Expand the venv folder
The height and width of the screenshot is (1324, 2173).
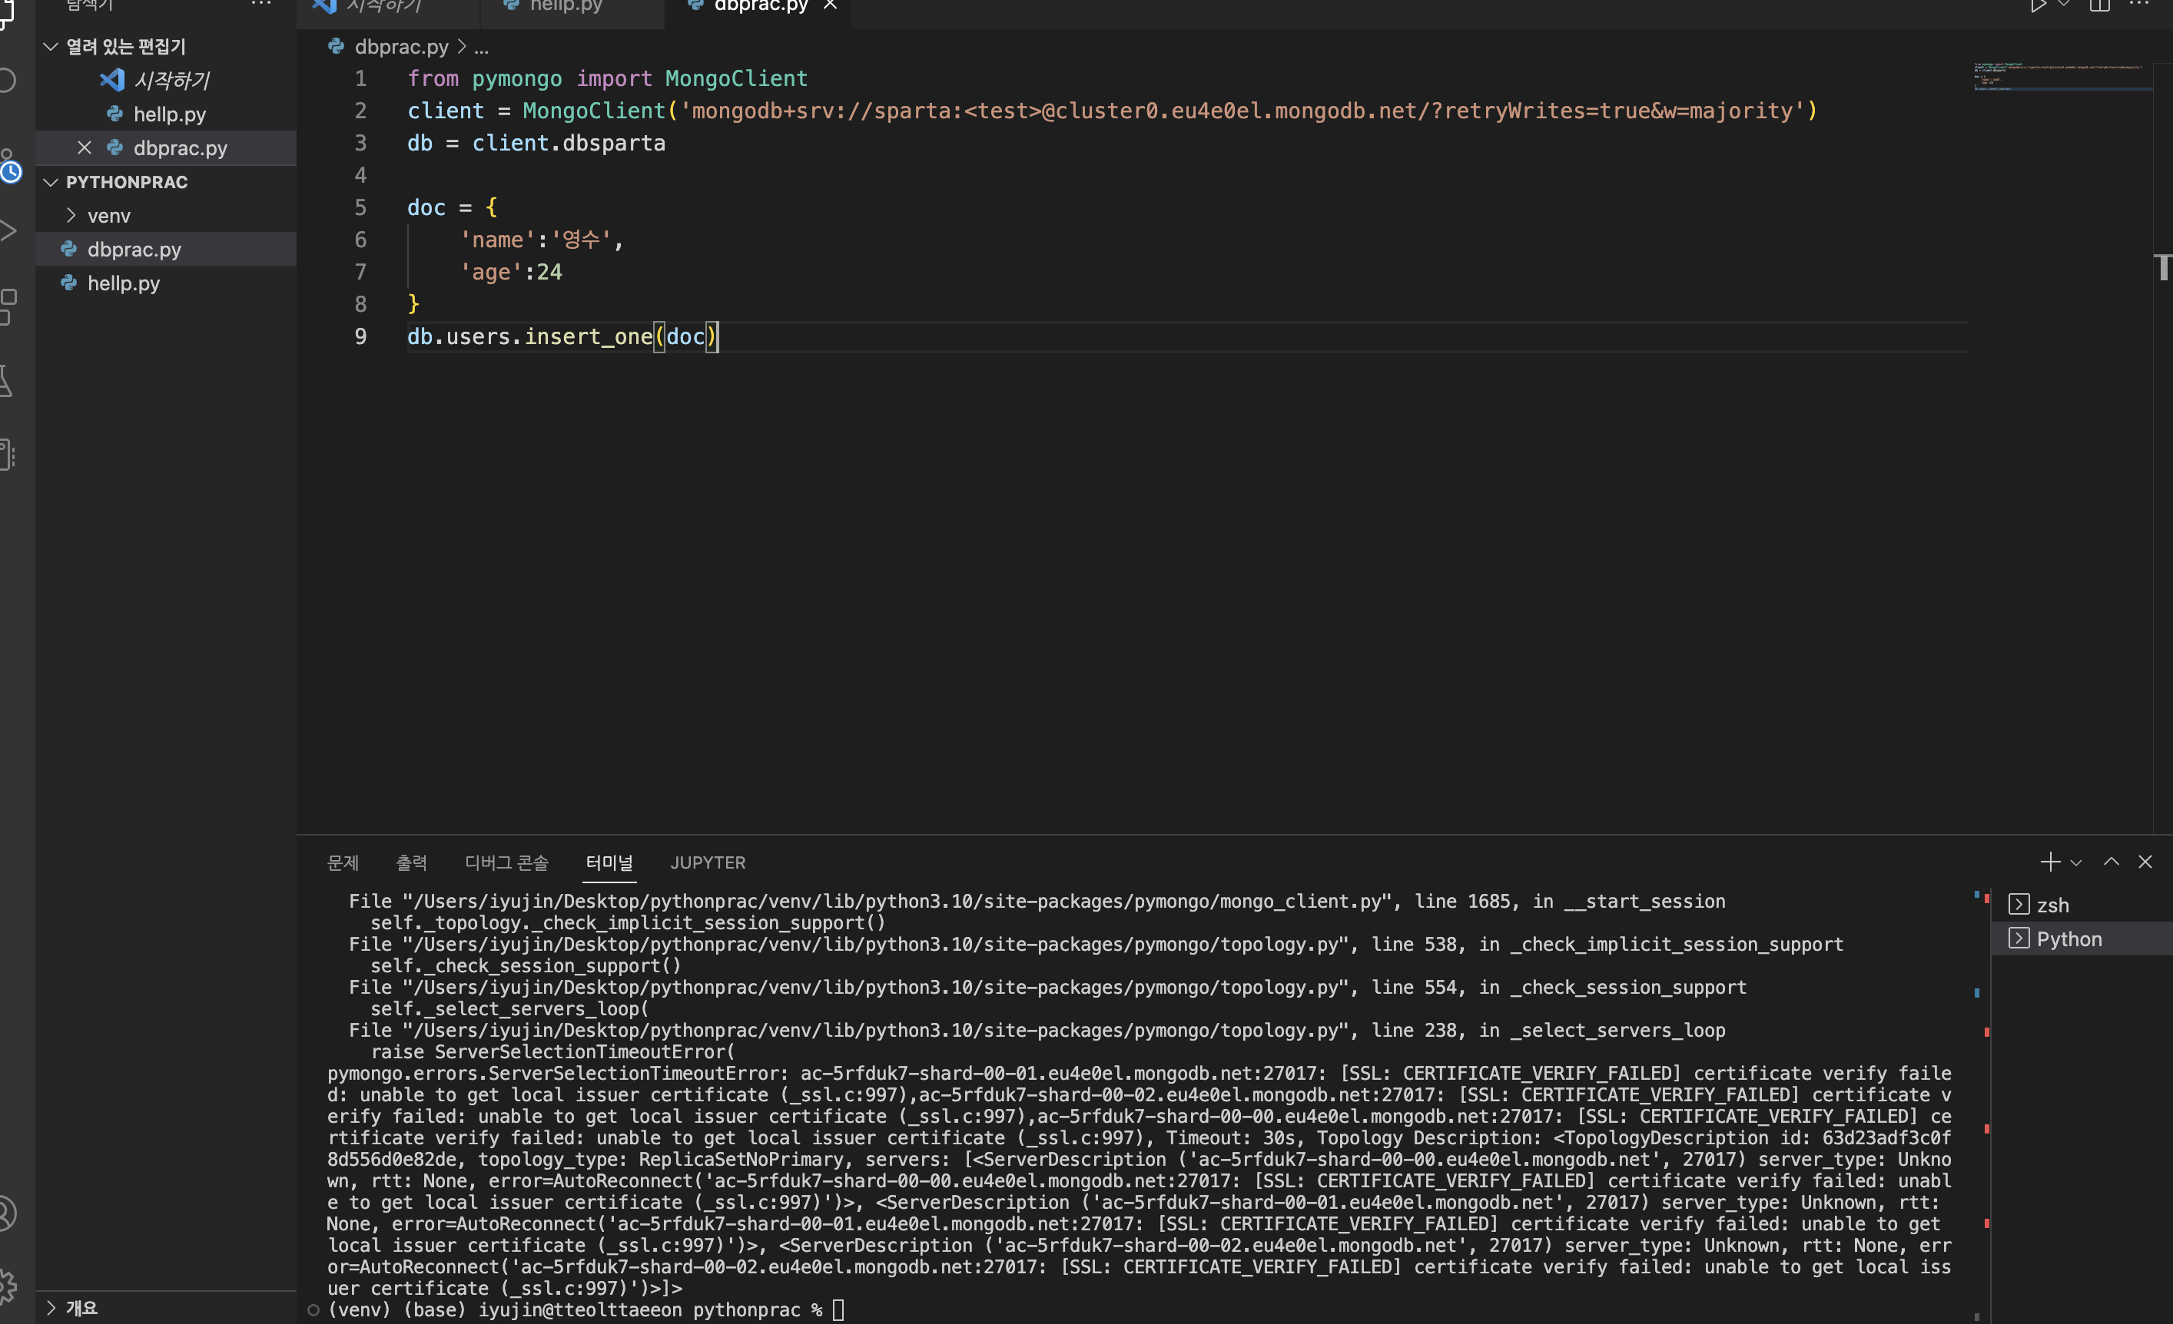tap(71, 215)
